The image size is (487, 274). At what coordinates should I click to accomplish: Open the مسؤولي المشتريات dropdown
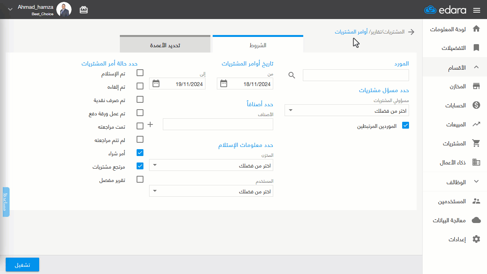pyautogui.click(x=347, y=110)
